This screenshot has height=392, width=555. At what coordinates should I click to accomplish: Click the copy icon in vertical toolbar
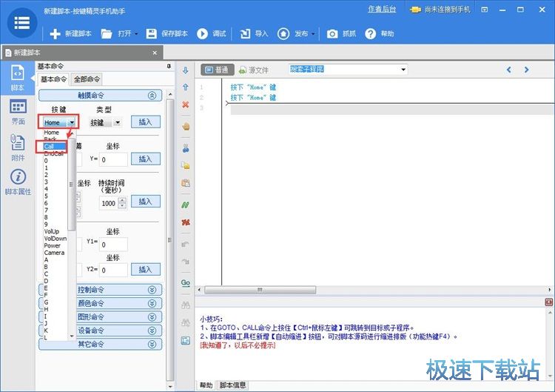point(186,165)
